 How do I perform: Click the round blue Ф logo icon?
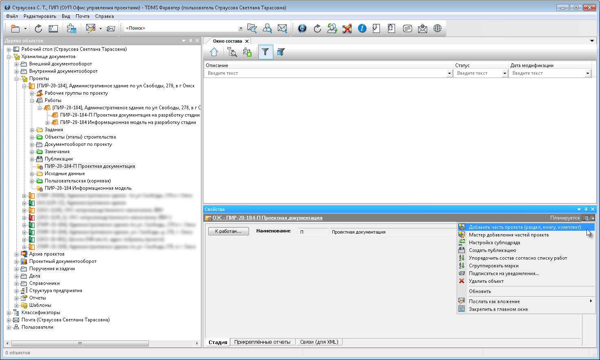(x=302, y=28)
